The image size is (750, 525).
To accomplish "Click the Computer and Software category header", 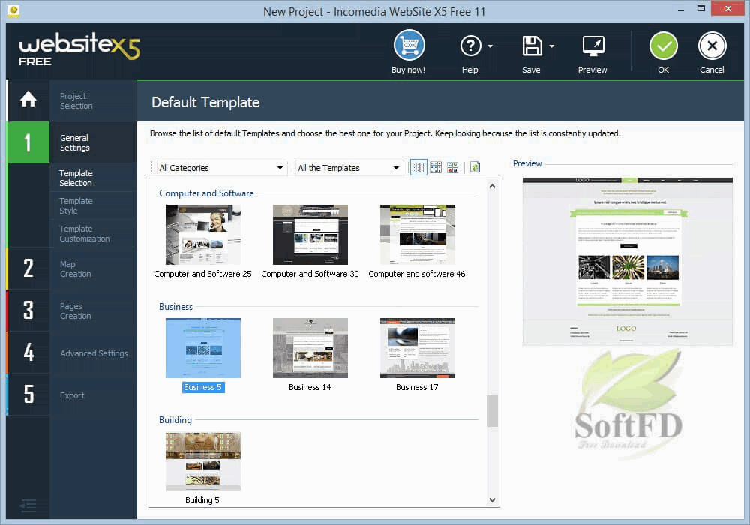I will 206,193.
